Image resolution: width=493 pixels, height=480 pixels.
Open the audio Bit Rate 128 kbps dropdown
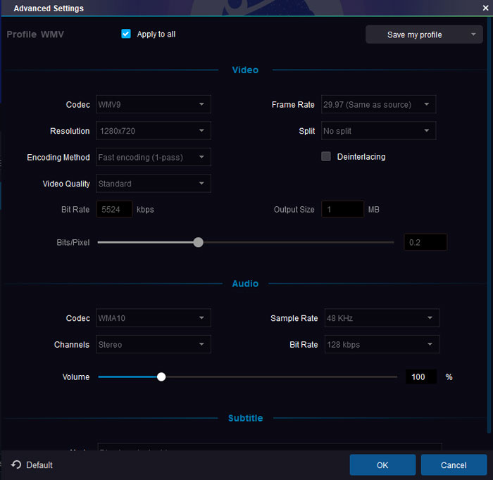pos(382,344)
